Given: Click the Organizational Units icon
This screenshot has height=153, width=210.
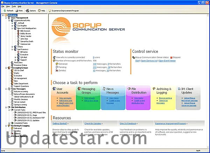Looking at the screenshot, I should (12, 20).
